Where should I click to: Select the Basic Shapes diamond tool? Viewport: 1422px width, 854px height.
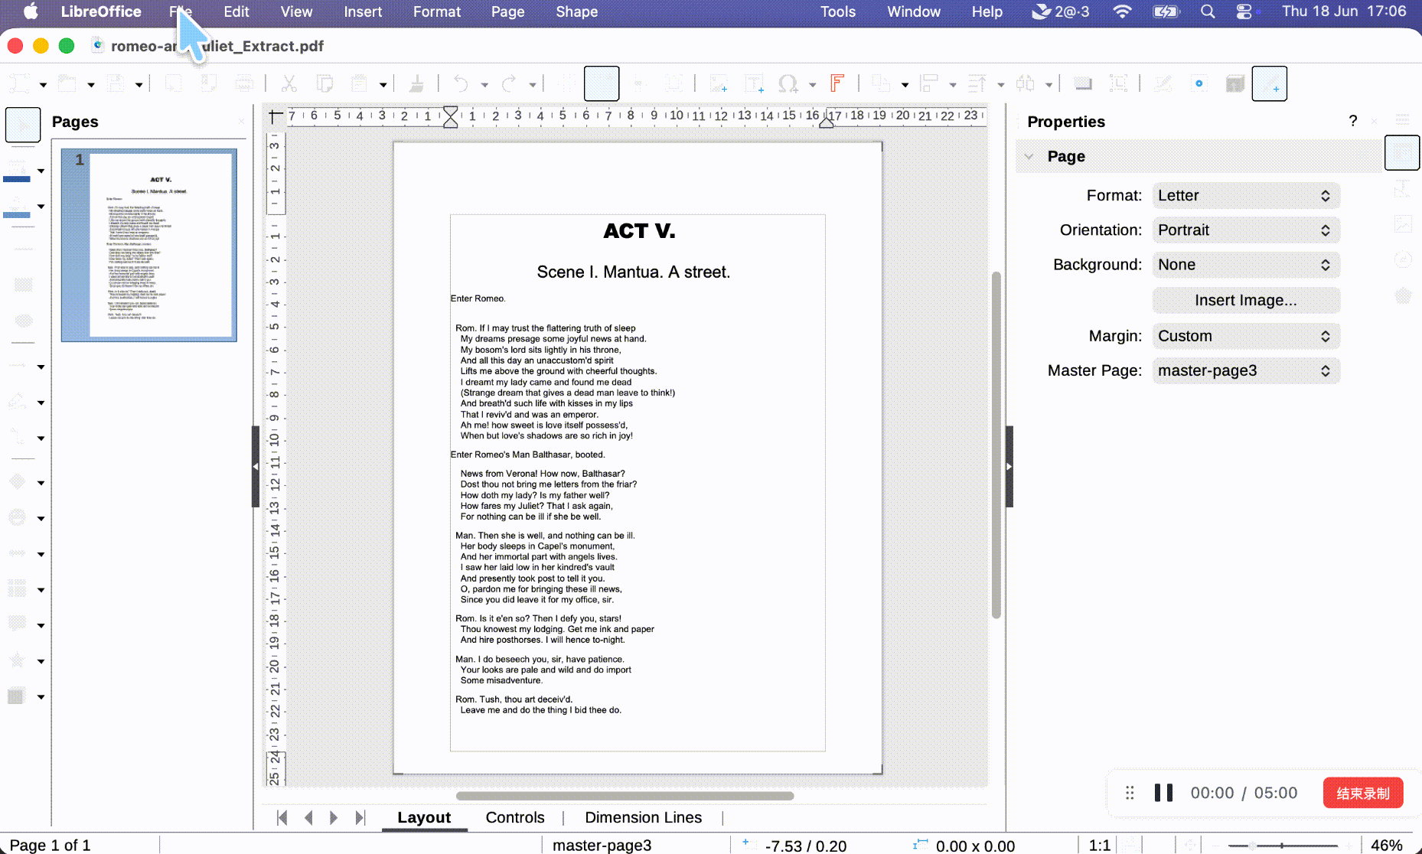pyautogui.click(x=17, y=481)
